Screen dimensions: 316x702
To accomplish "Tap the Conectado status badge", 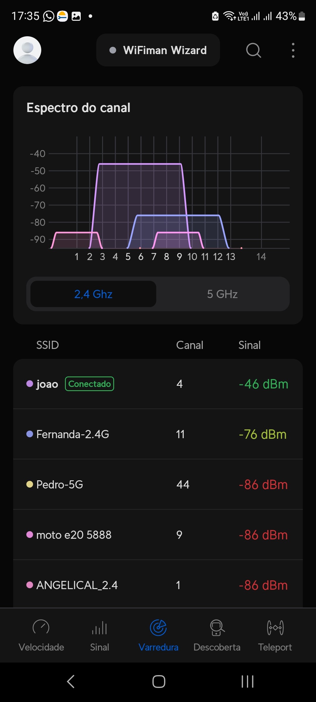I will pyautogui.click(x=90, y=384).
